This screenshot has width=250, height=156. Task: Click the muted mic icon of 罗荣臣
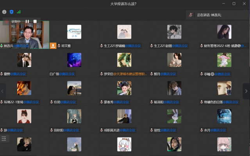(102, 74)
